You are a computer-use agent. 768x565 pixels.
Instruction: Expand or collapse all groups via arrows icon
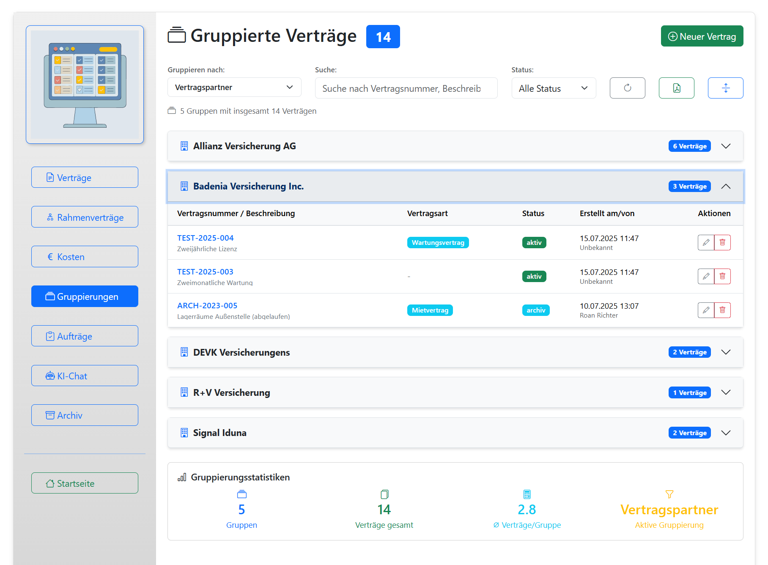pyautogui.click(x=726, y=88)
